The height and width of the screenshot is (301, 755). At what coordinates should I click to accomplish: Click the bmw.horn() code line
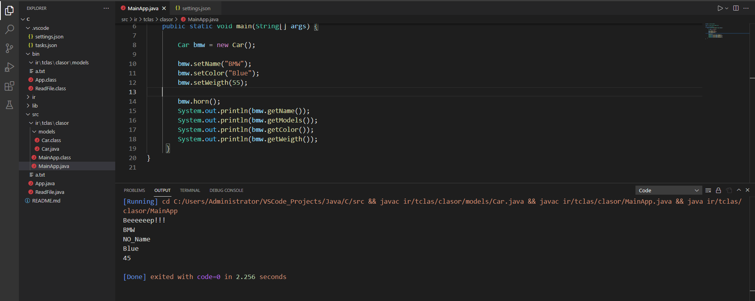(x=199, y=101)
